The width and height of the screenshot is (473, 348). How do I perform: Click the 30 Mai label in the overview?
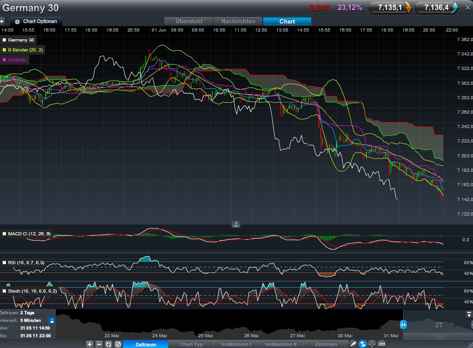(345, 336)
